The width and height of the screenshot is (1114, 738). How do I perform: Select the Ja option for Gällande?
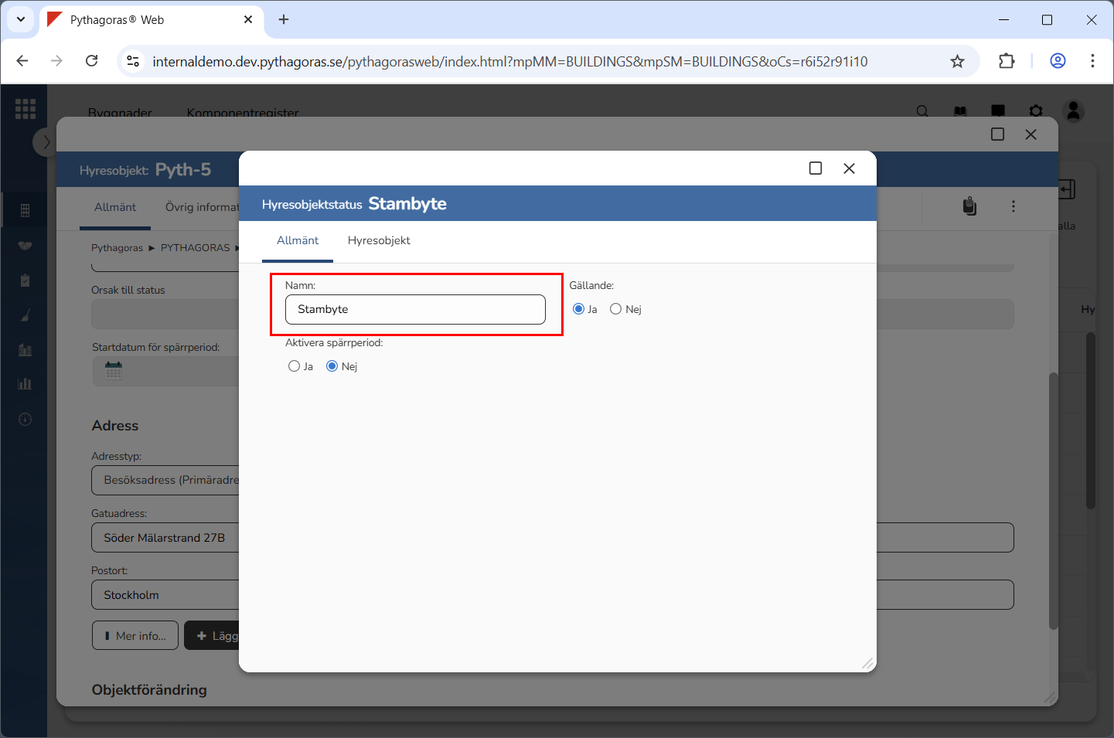[x=578, y=309]
